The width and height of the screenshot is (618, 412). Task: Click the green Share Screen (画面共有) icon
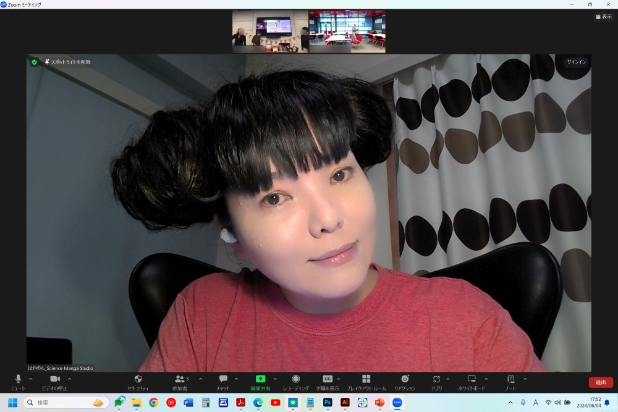coord(260,379)
